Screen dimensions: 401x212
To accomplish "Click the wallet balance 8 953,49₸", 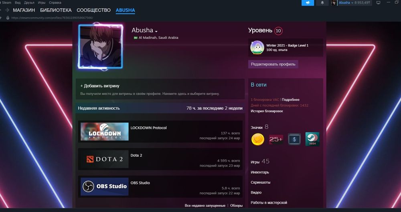I will (362, 2).
